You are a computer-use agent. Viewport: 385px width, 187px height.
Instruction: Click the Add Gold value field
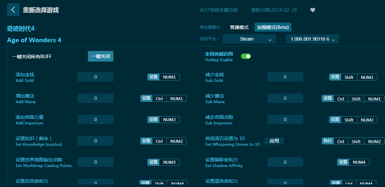96,77
